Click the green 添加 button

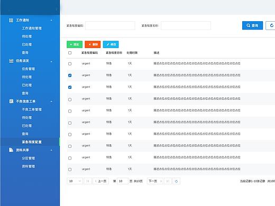(x=75, y=44)
